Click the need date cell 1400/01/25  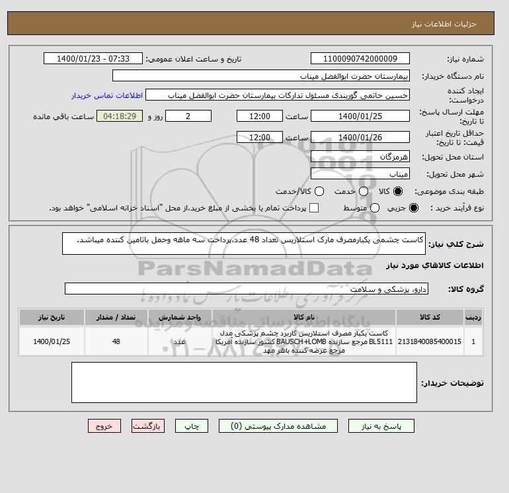coord(52,341)
